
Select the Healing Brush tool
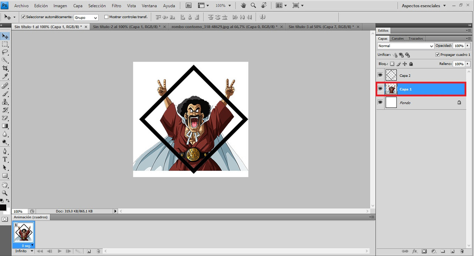click(x=5, y=86)
